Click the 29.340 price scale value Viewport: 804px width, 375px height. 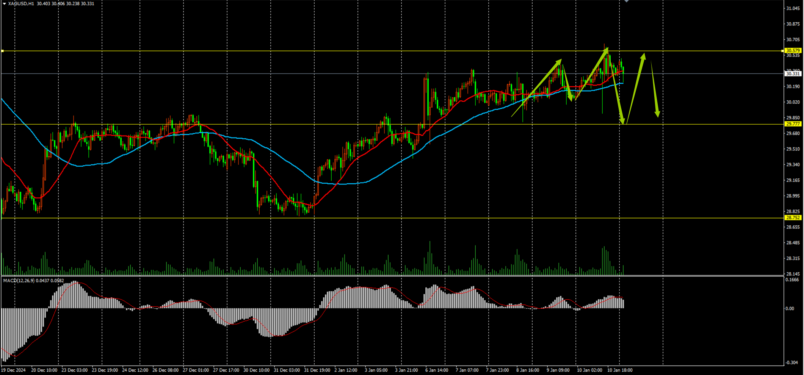click(793, 164)
